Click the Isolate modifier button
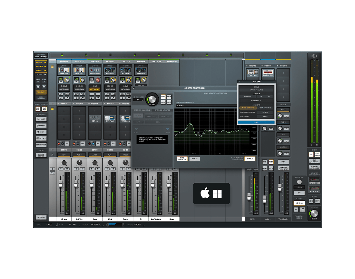This screenshot has width=355, height=279. (x=41, y=138)
